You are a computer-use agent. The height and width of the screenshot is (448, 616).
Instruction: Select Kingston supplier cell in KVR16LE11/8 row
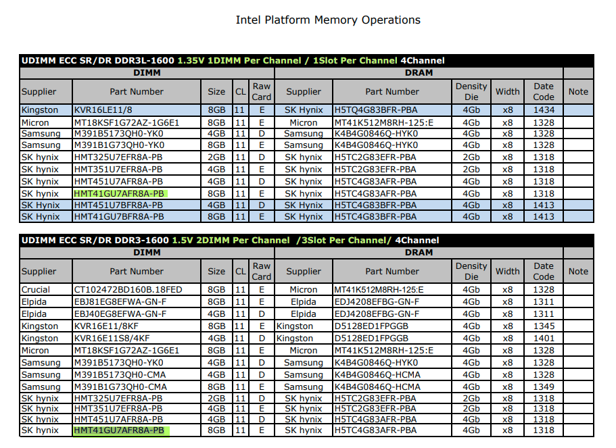coord(46,110)
